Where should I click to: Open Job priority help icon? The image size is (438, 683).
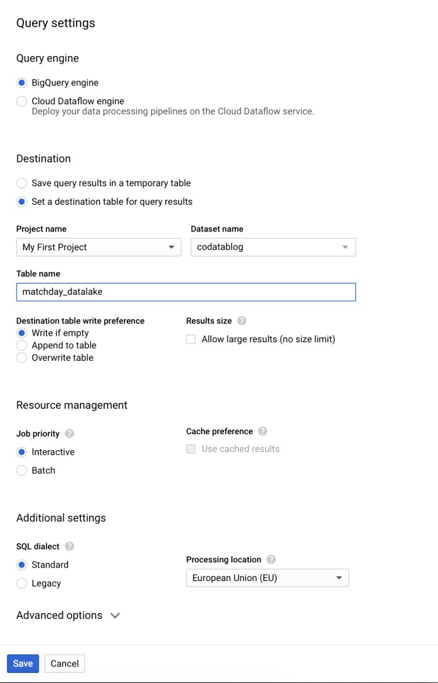pyautogui.click(x=69, y=434)
